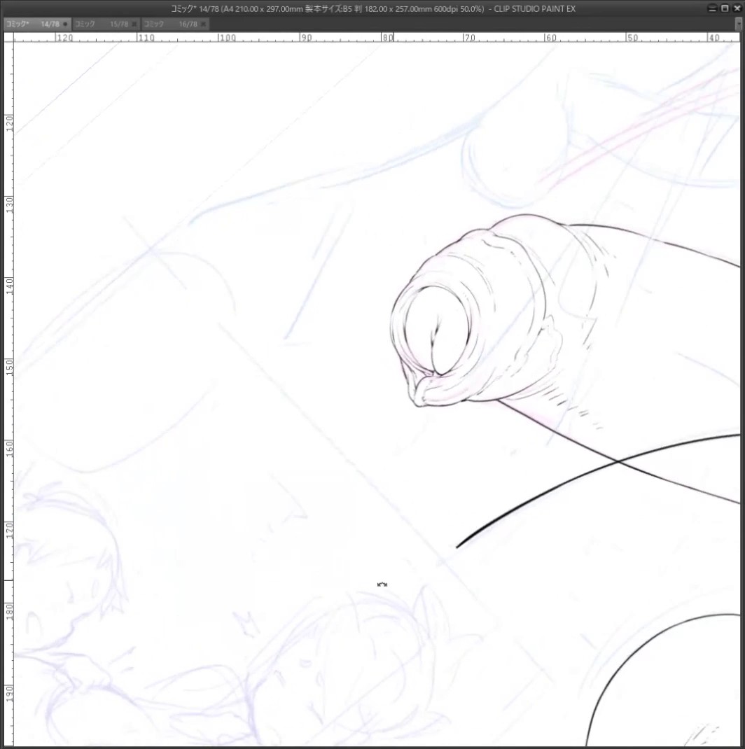Click the unsaved dot on tab 14/78
The image size is (745, 749).
66,24
